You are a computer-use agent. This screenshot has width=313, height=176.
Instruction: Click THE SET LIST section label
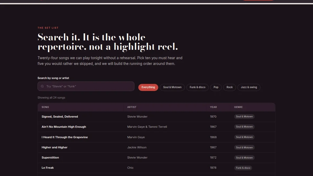pyautogui.click(x=48, y=28)
